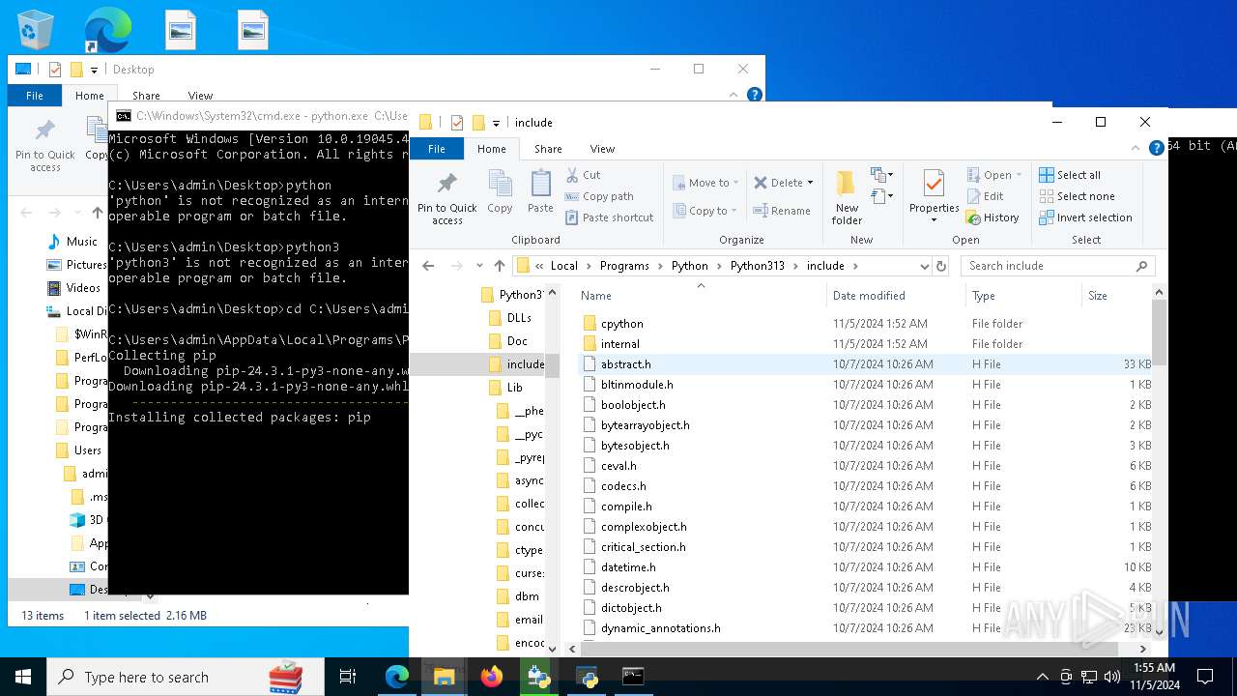1237x696 pixels.
Task: Click the Search include field
Action: [1057, 266]
